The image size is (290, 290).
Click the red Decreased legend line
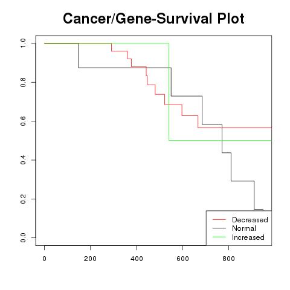pos(219,219)
